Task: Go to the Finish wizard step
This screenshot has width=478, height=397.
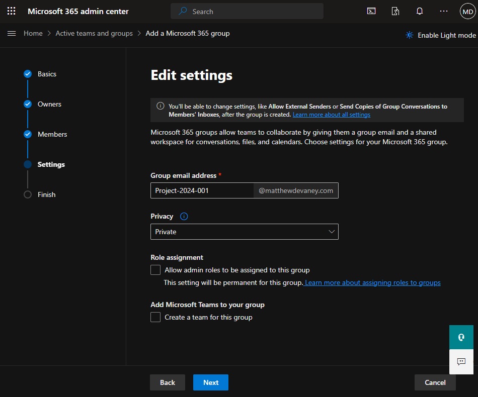Action: [x=47, y=194]
